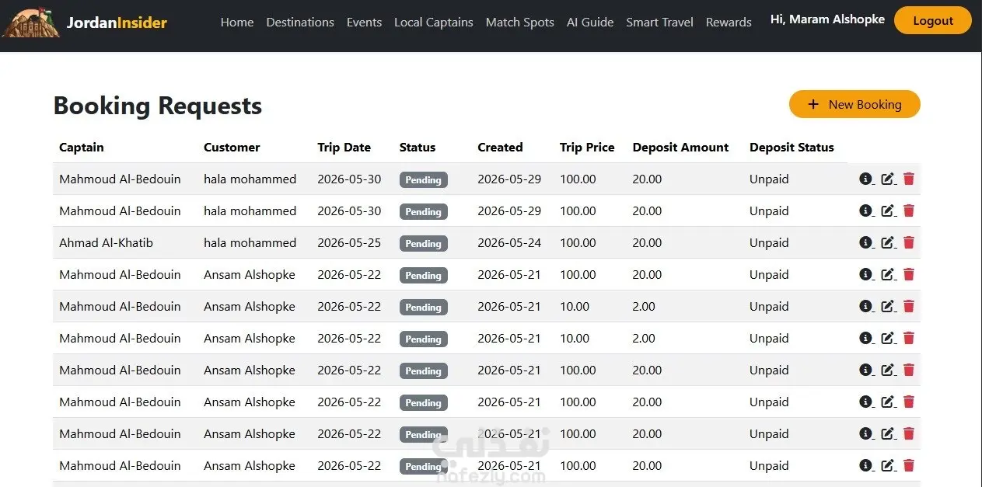Image resolution: width=982 pixels, height=487 pixels.
Task: Click the Status column header
Action: tap(418, 147)
